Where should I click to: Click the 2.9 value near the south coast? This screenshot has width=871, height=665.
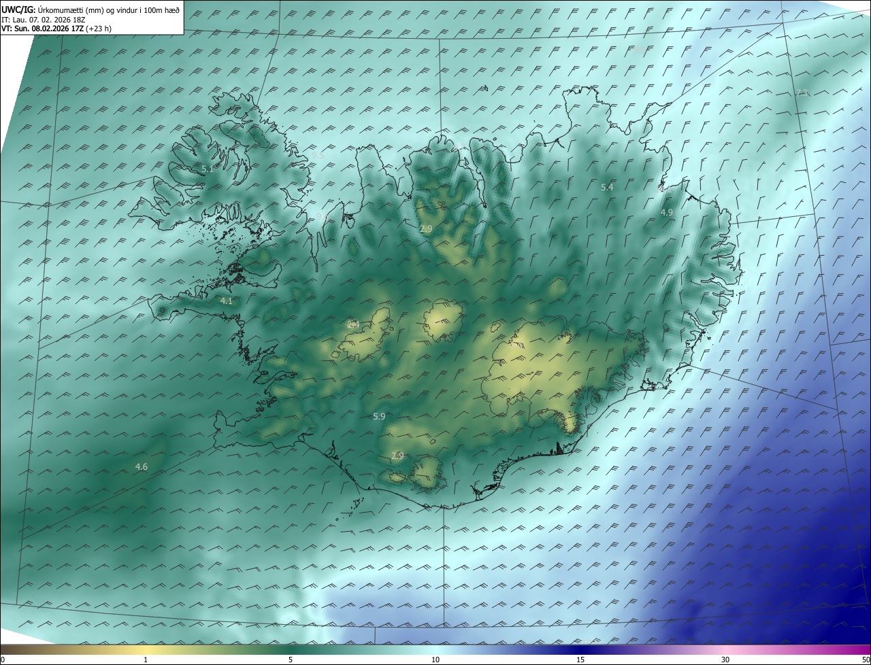398,456
